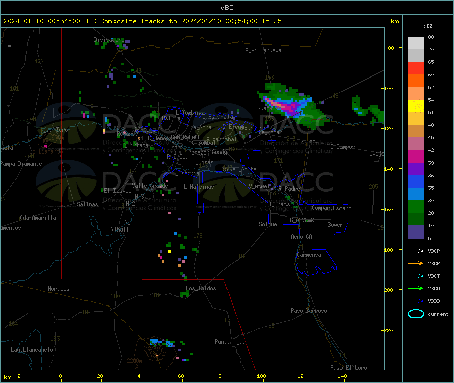Click the Bowen label
The height and width of the screenshot is (383, 454).
335,225
